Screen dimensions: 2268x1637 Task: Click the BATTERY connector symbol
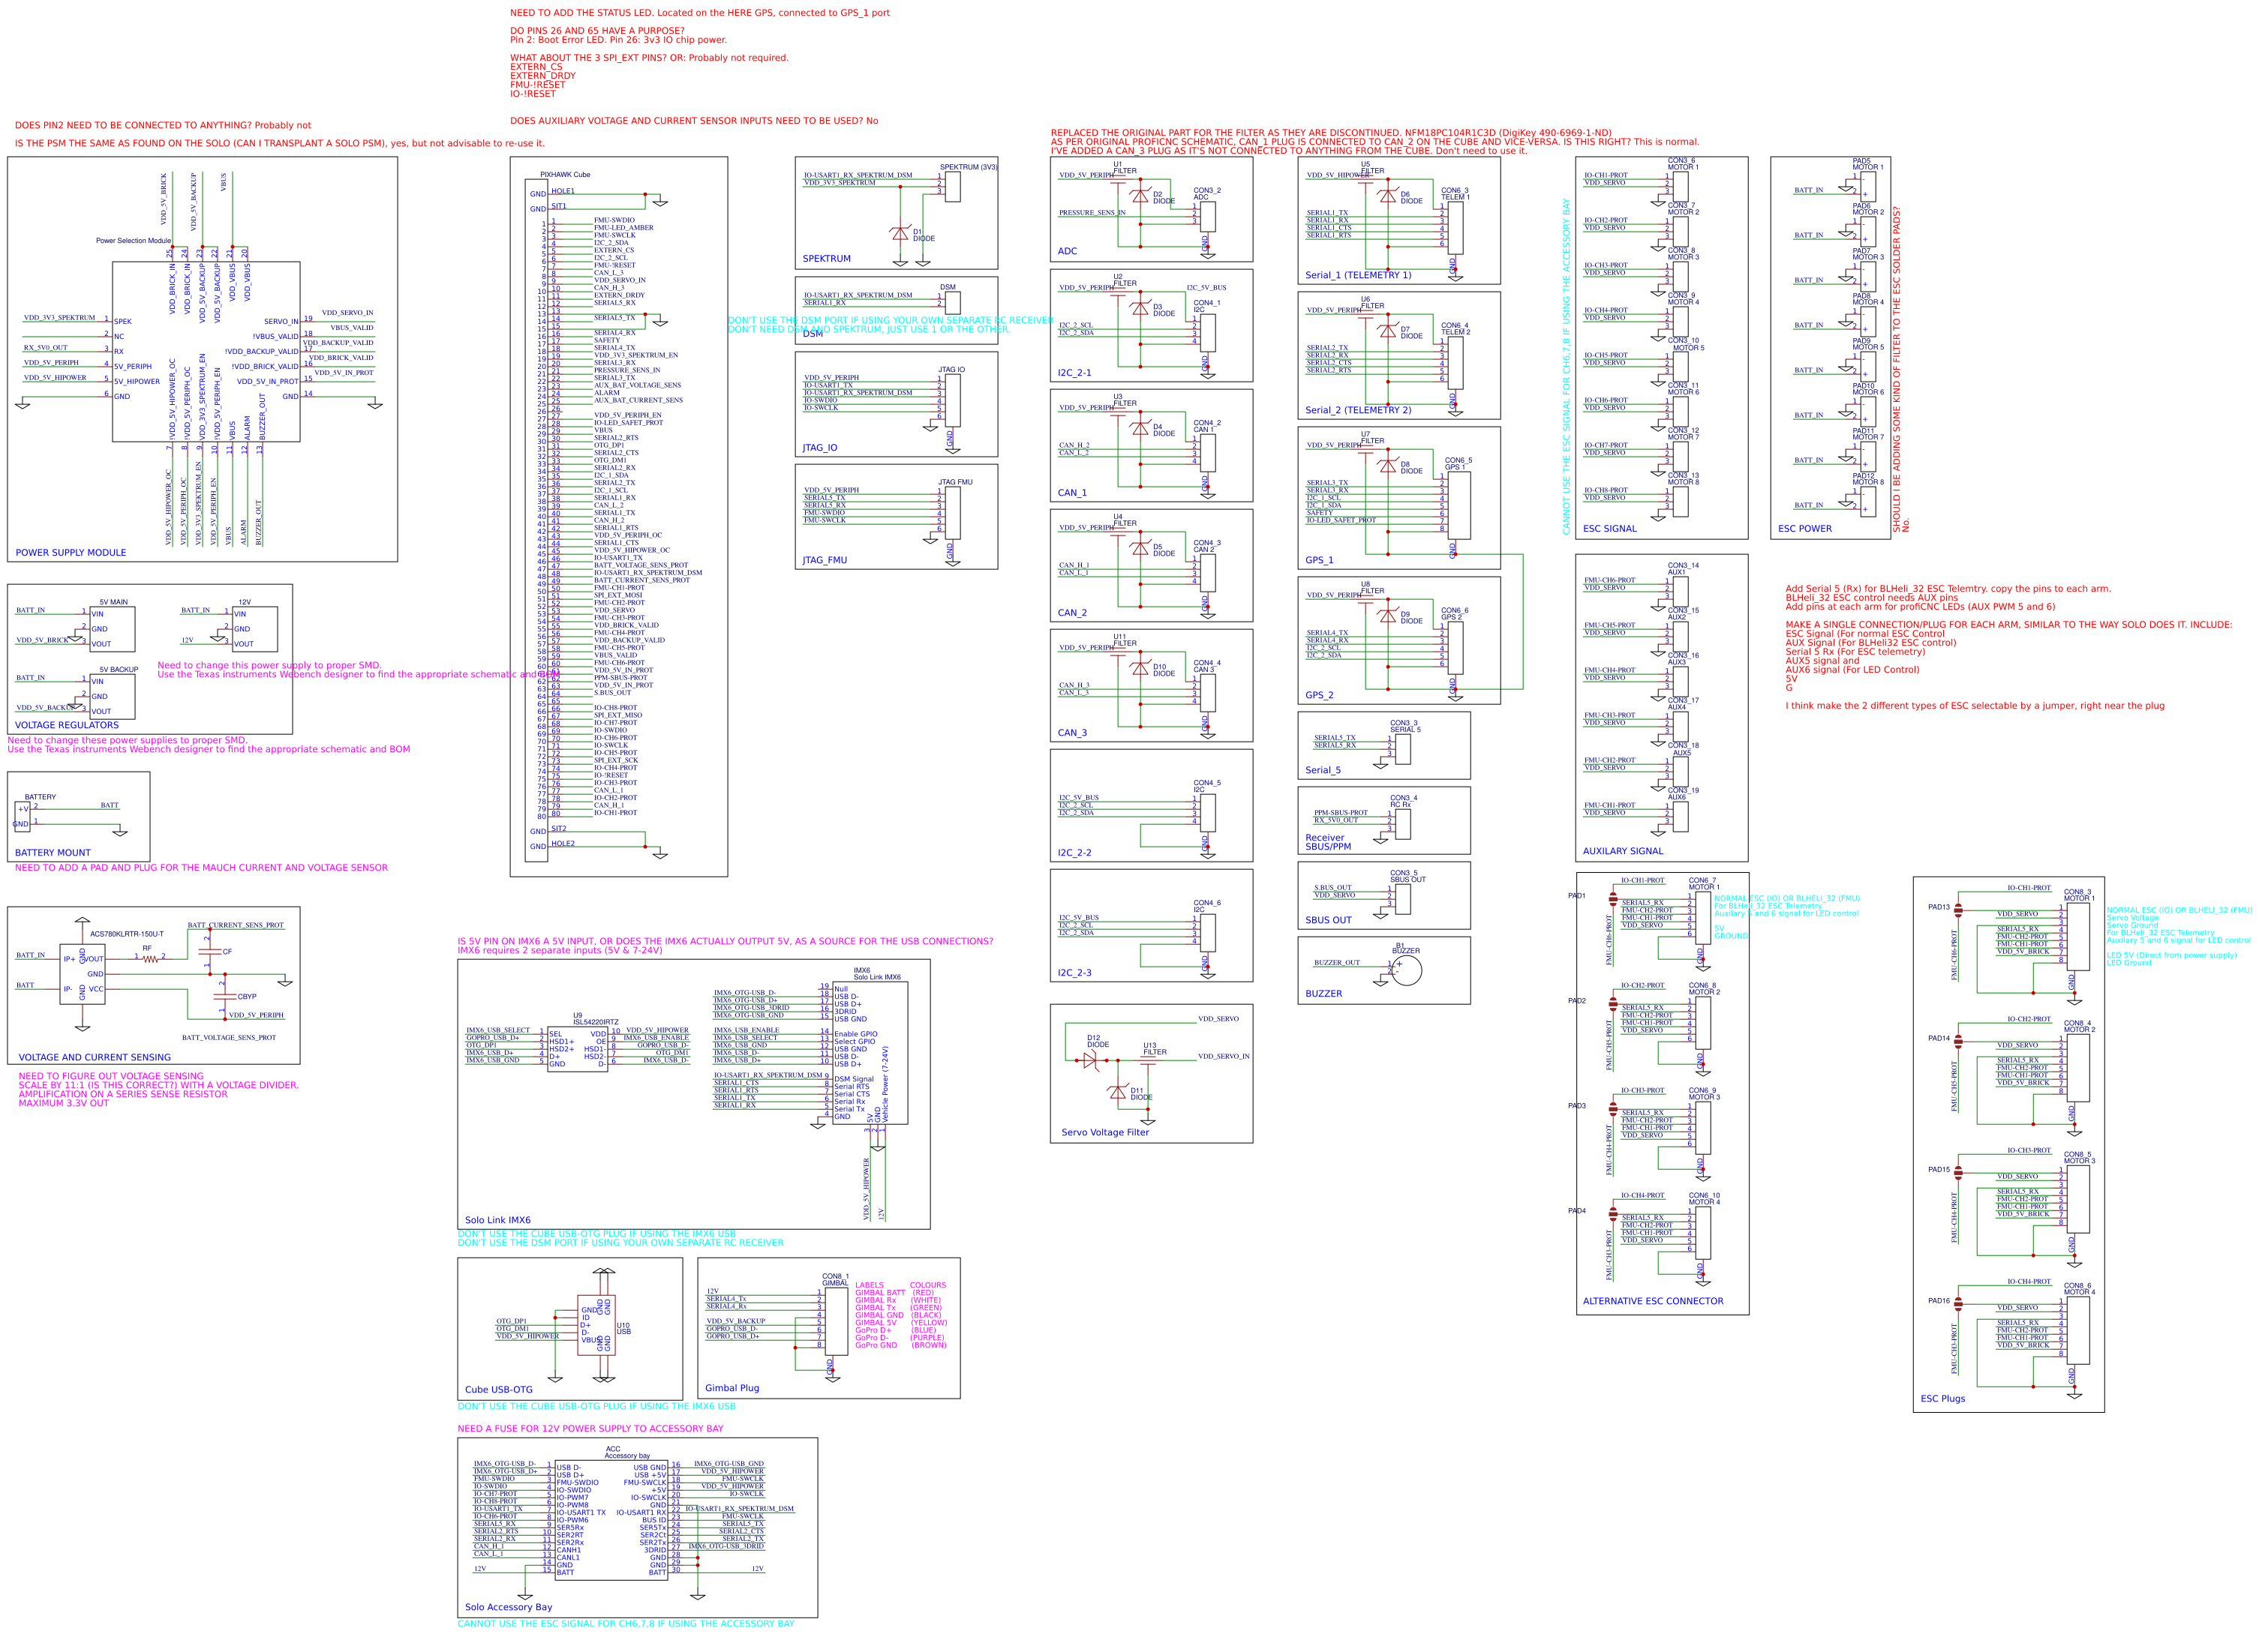(x=22, y=817)
